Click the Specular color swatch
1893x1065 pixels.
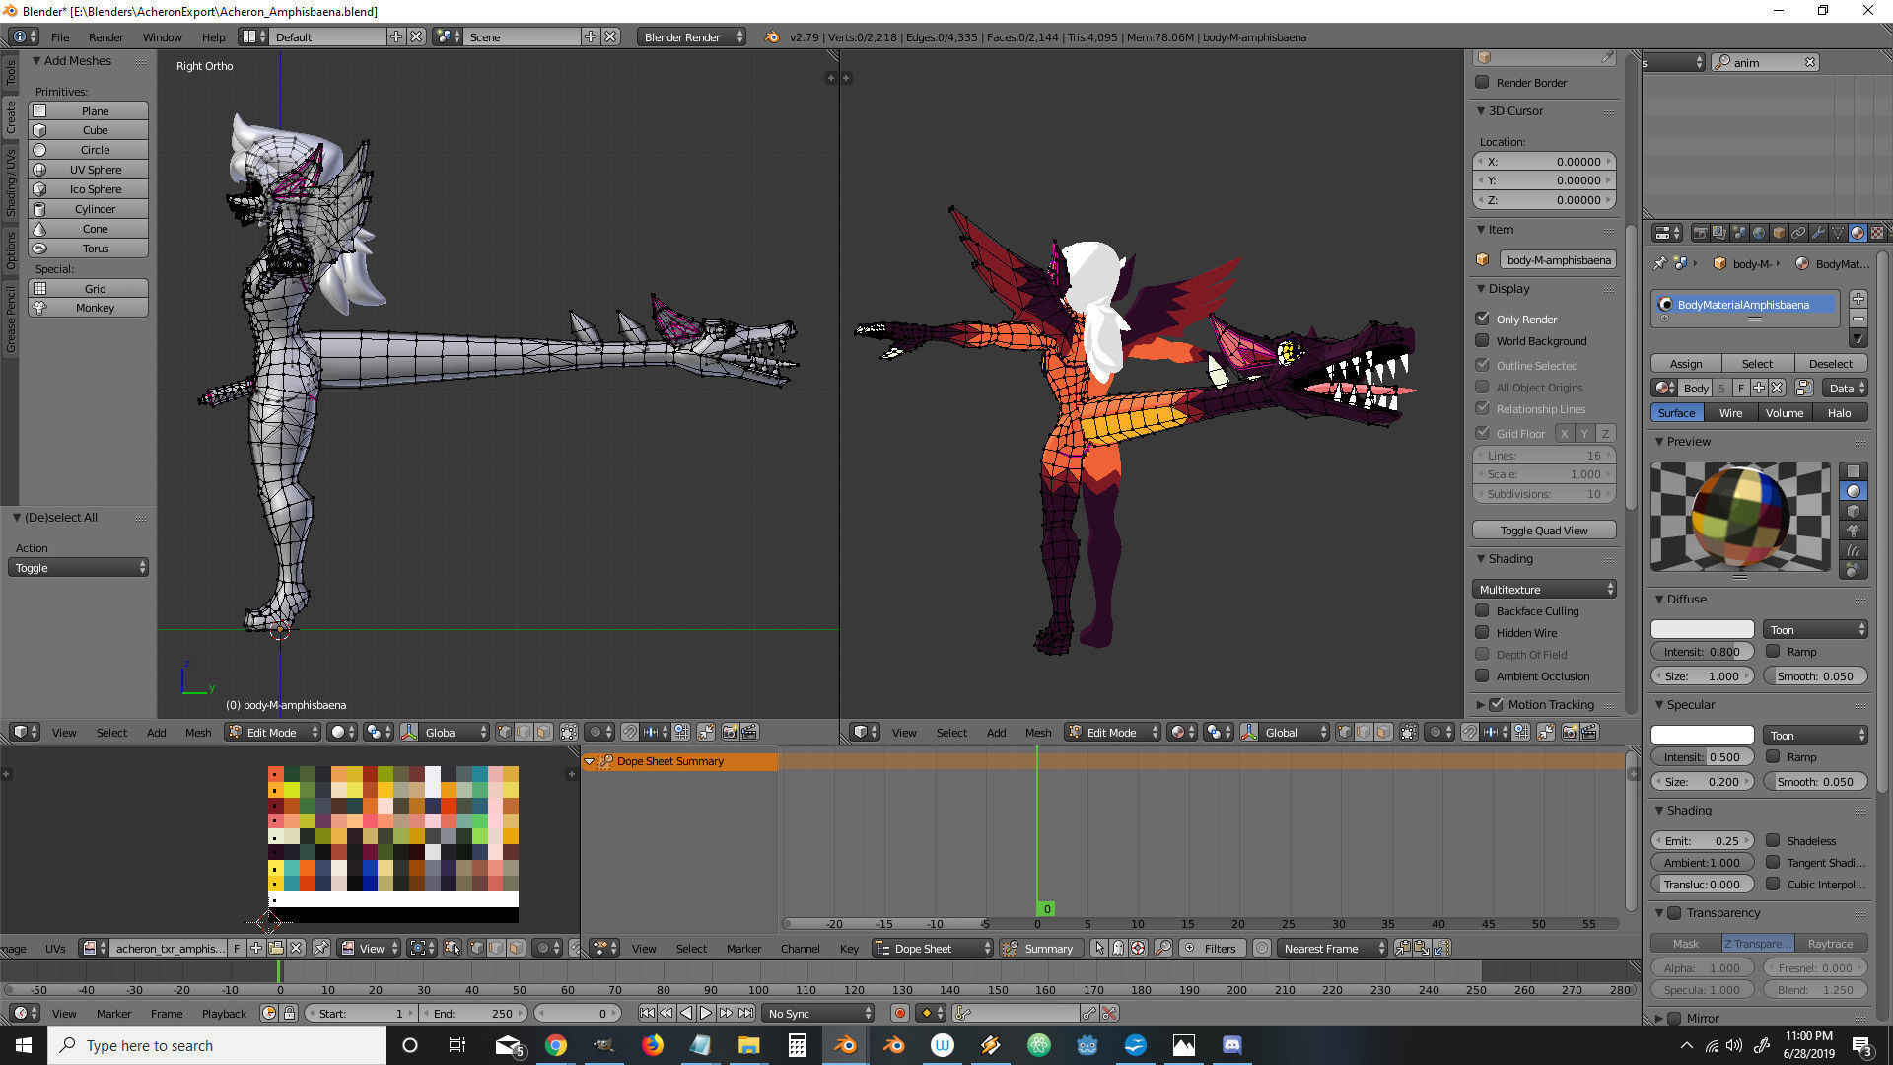click(1703, 735)
